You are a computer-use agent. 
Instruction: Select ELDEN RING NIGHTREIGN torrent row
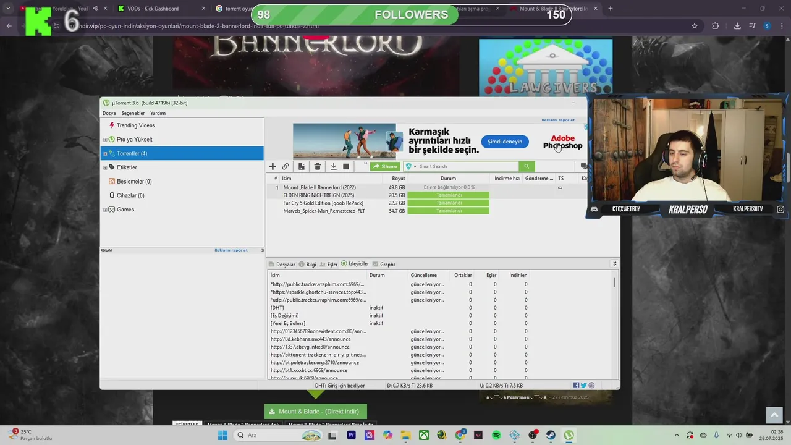click(x=426, y=195)
